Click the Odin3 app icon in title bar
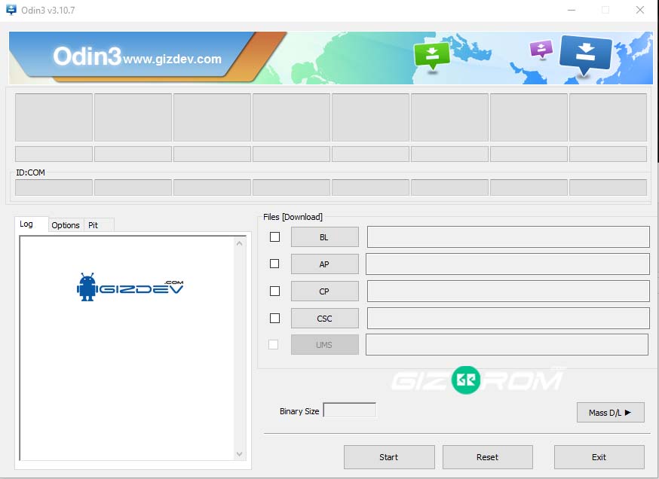 click(11, 10)
